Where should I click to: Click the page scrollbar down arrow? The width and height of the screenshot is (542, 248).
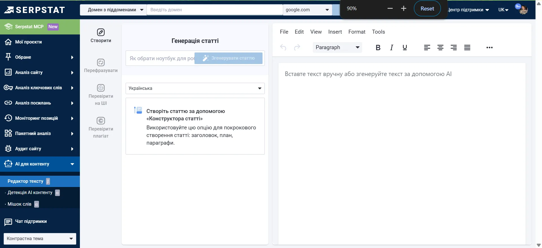[x=539, y=245]
